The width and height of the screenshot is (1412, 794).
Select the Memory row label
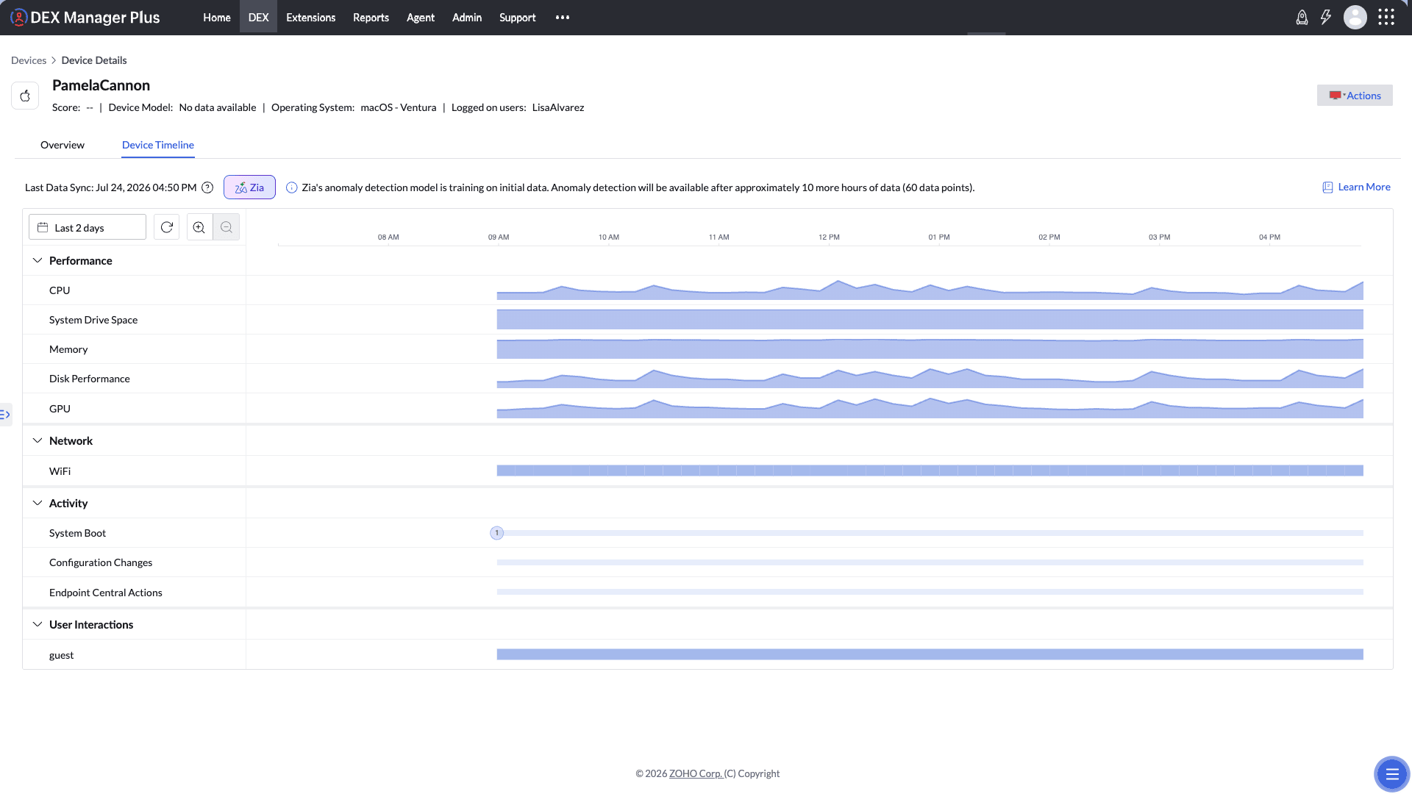point(68,349)
